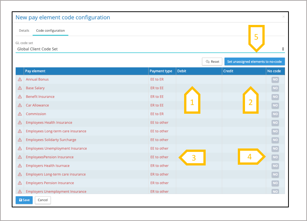Select the Code configuration tab

(50, 31)
